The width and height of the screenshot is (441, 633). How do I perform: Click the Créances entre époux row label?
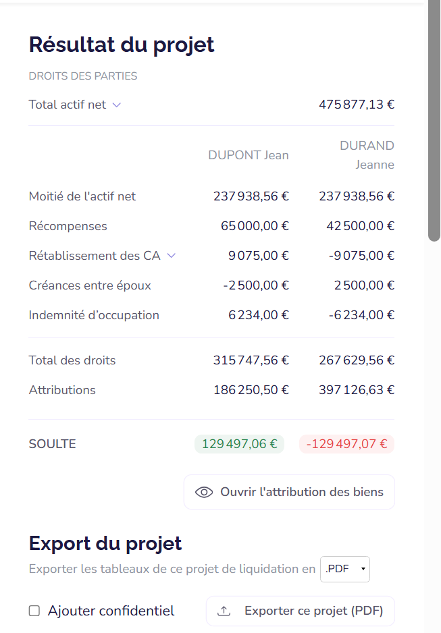(x=90, y=285)
